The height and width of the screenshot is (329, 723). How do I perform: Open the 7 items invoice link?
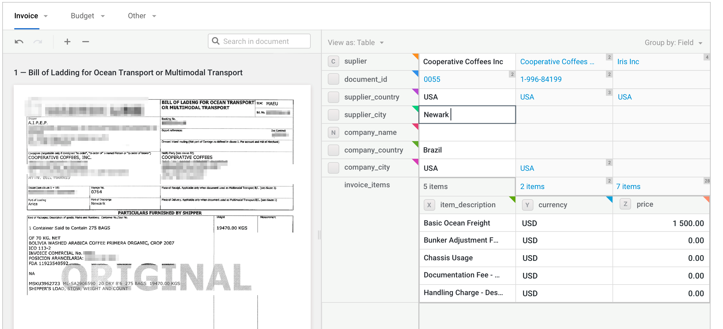(x=628, y=186)
